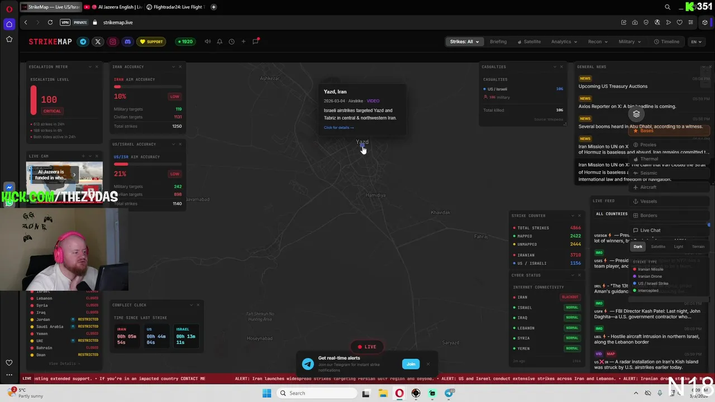Click the strikemap.live address field

tap(118, 22)
